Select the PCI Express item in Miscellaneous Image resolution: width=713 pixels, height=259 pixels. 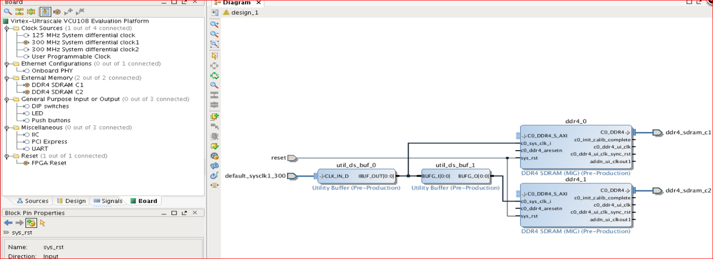[49, 142]
